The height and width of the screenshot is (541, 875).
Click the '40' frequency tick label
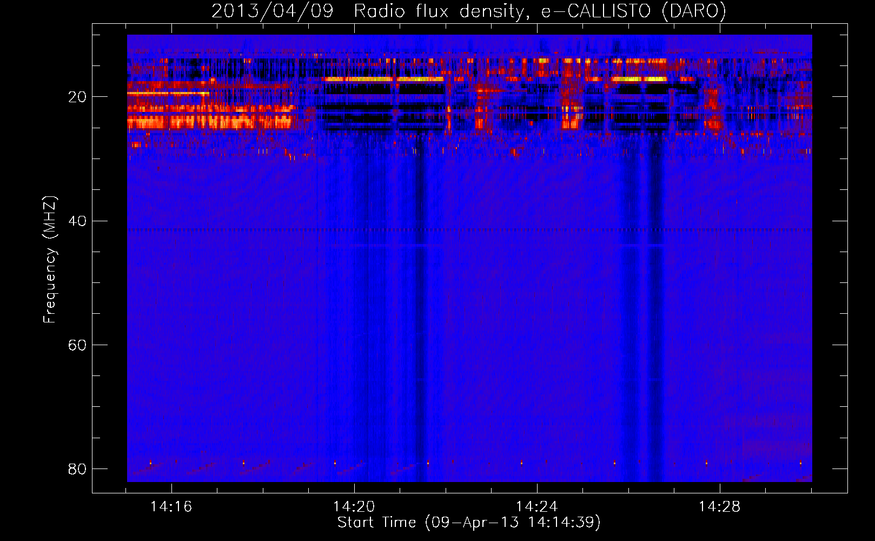(77, 221)
